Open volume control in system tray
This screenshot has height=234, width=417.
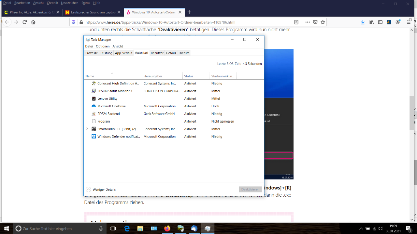click(x=381, y=228)
